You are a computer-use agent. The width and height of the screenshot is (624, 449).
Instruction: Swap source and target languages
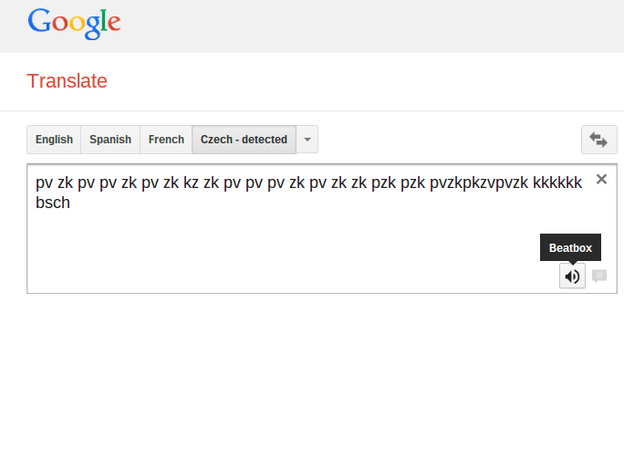(599, 140)
